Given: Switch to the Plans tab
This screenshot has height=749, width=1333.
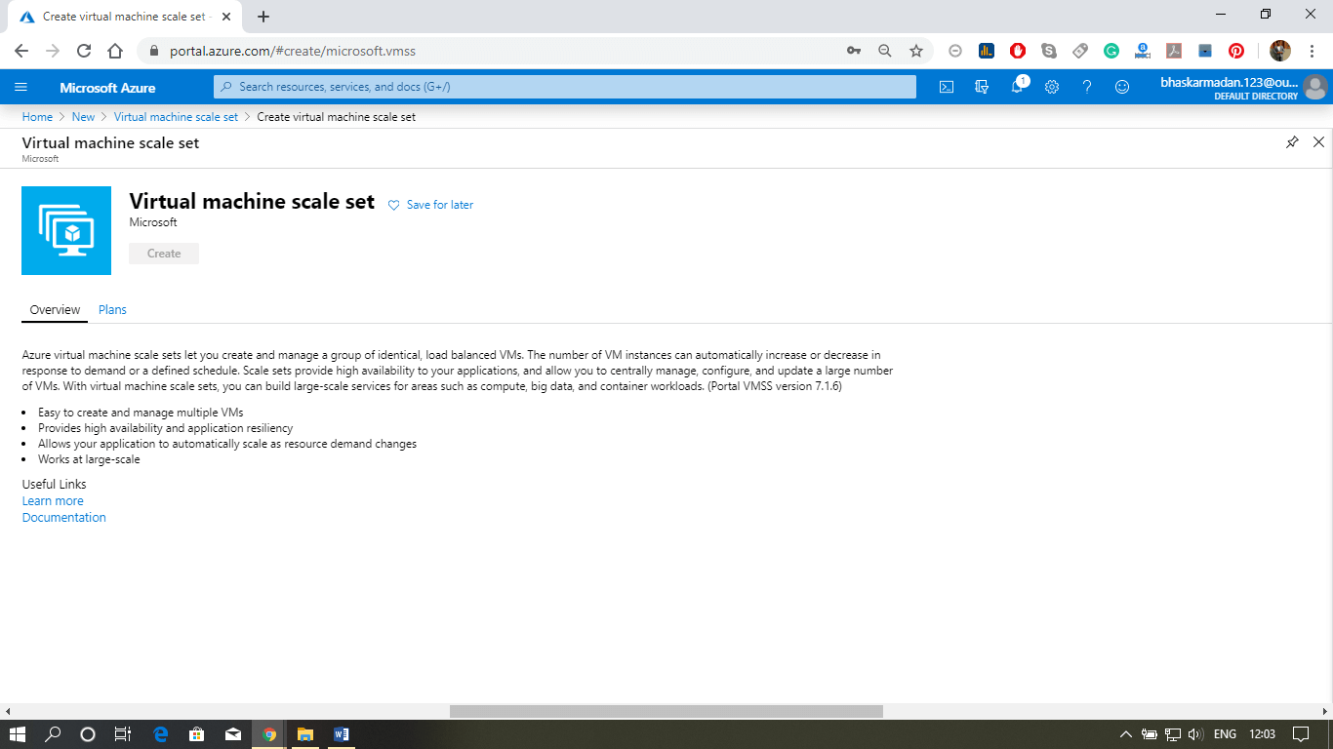Looking at the screenshot, I should point(111,309).
